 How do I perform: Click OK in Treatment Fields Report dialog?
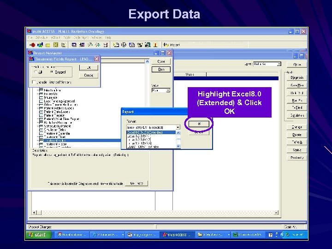tap(89, 67)
